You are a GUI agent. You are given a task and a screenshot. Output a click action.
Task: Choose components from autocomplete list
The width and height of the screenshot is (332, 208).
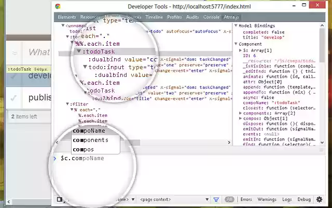95,140
